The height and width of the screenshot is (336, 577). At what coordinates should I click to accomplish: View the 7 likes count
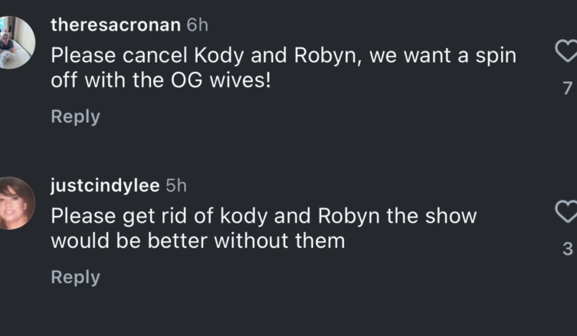click(567, 88)
